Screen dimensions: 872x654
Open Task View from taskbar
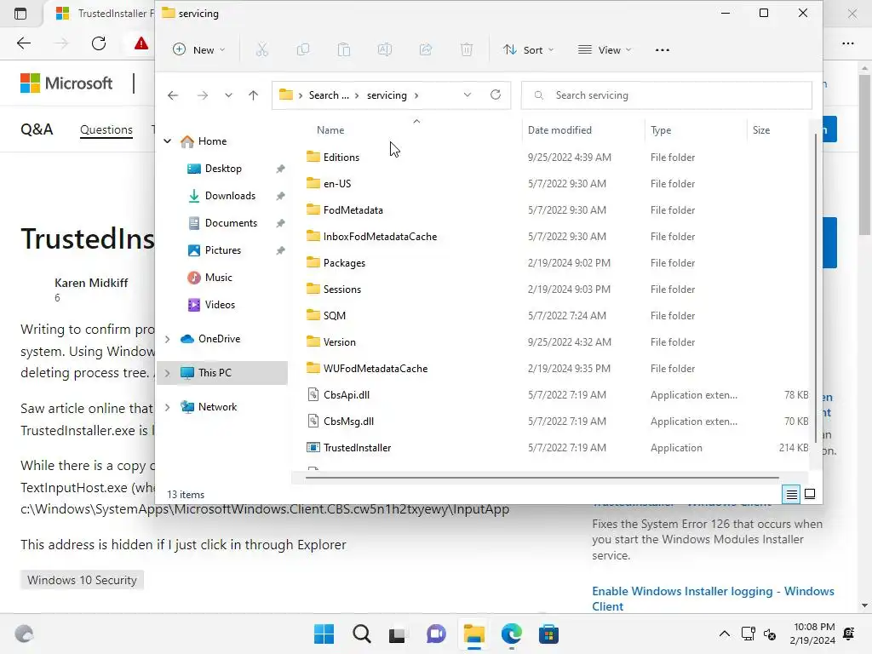pos(398,634)
